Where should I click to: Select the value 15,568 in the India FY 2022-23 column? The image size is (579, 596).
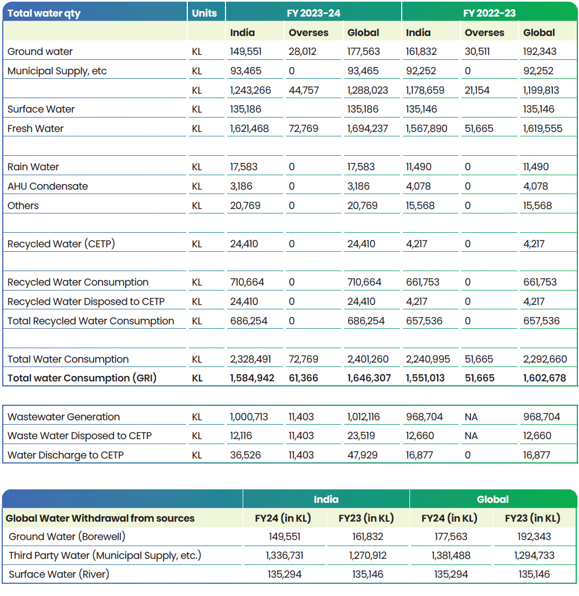[x=420, y=206]
